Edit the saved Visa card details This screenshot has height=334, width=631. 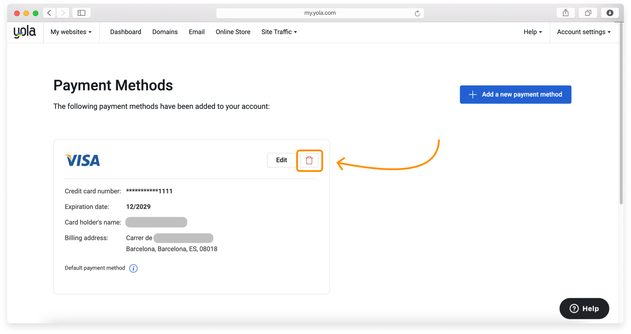pos(281,160)
